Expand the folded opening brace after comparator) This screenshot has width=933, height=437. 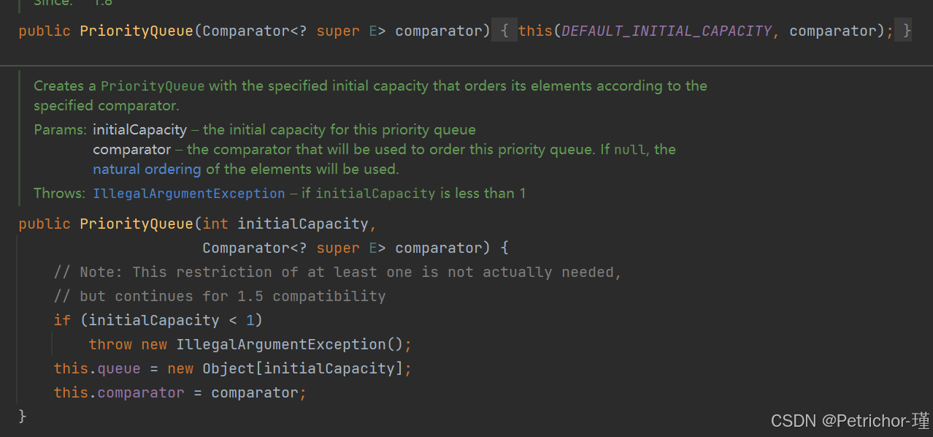pyautogui.click(x=504, y=31)
